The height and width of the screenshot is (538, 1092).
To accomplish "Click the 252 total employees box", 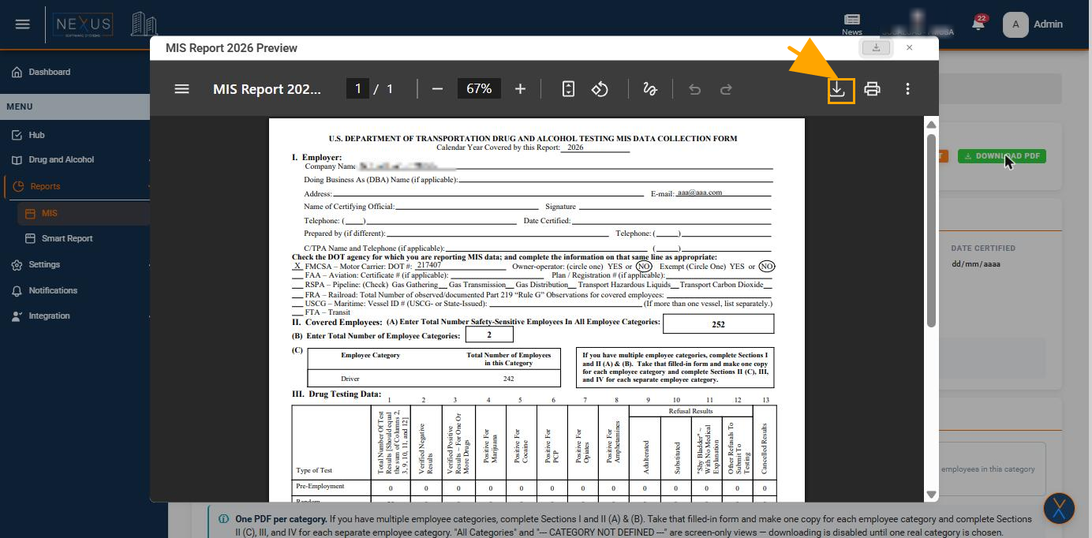I will coord(718,324).
